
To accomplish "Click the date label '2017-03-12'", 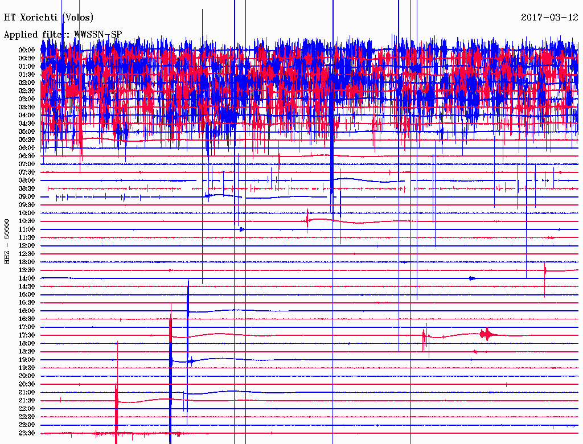I will coord(549,17).
